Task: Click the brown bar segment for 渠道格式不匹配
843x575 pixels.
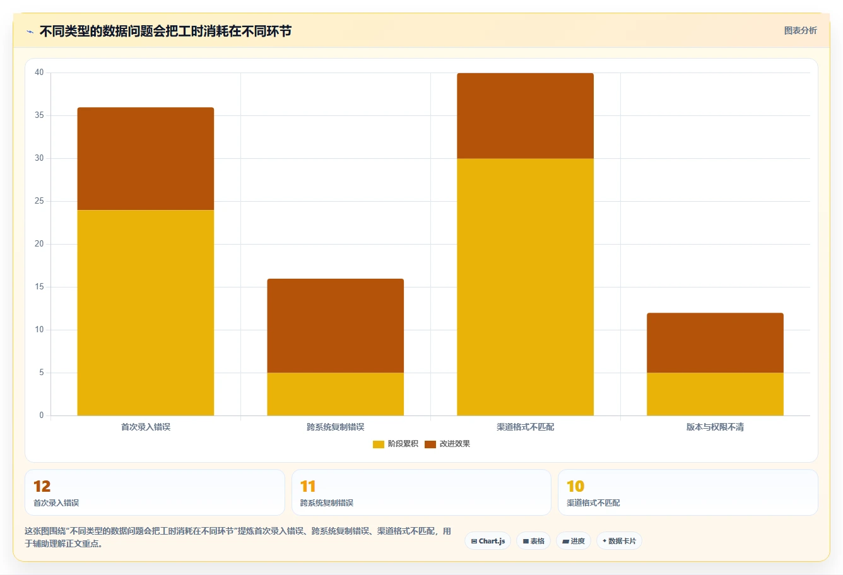Action: pos(526,116)
